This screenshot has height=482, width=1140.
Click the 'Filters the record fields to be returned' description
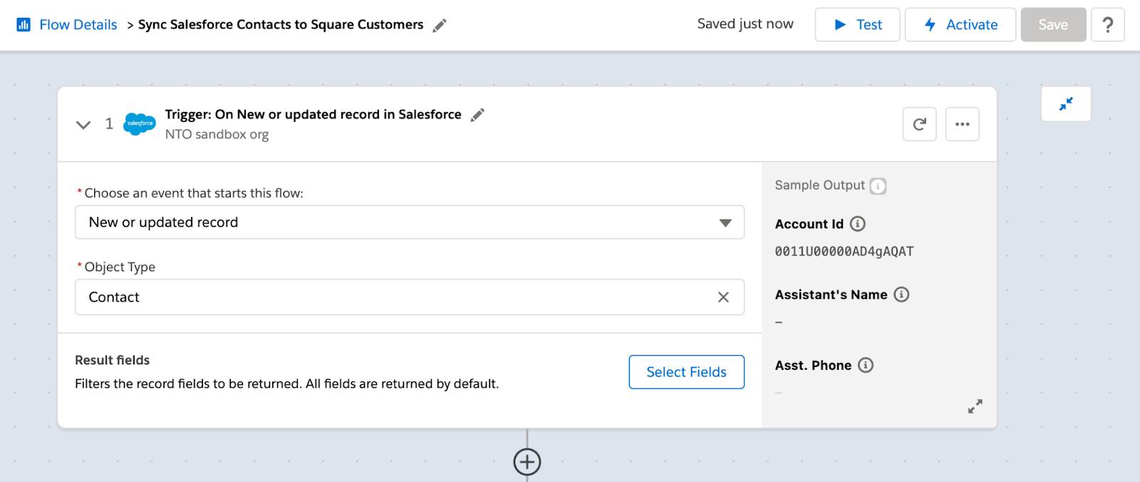(x=286, y=384)
